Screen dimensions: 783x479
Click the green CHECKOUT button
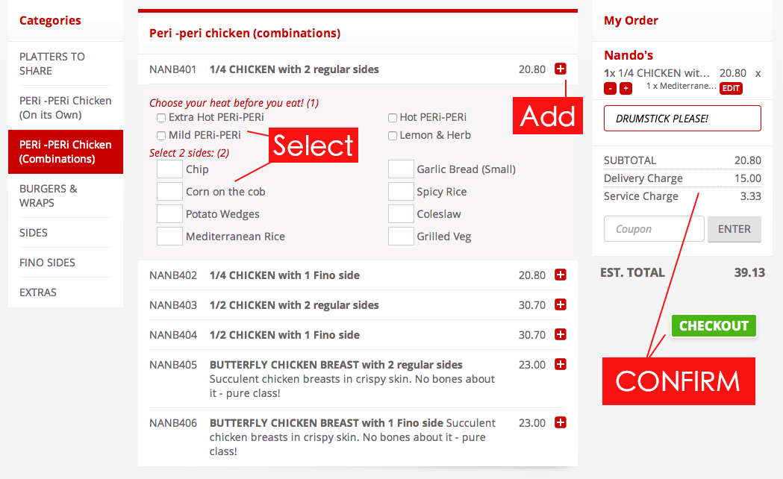pos(714,326)
